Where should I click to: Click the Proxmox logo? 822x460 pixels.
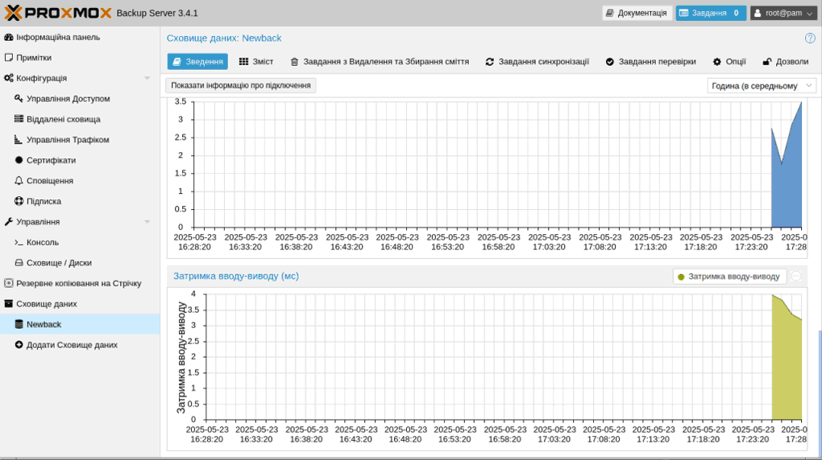point(57,13)
